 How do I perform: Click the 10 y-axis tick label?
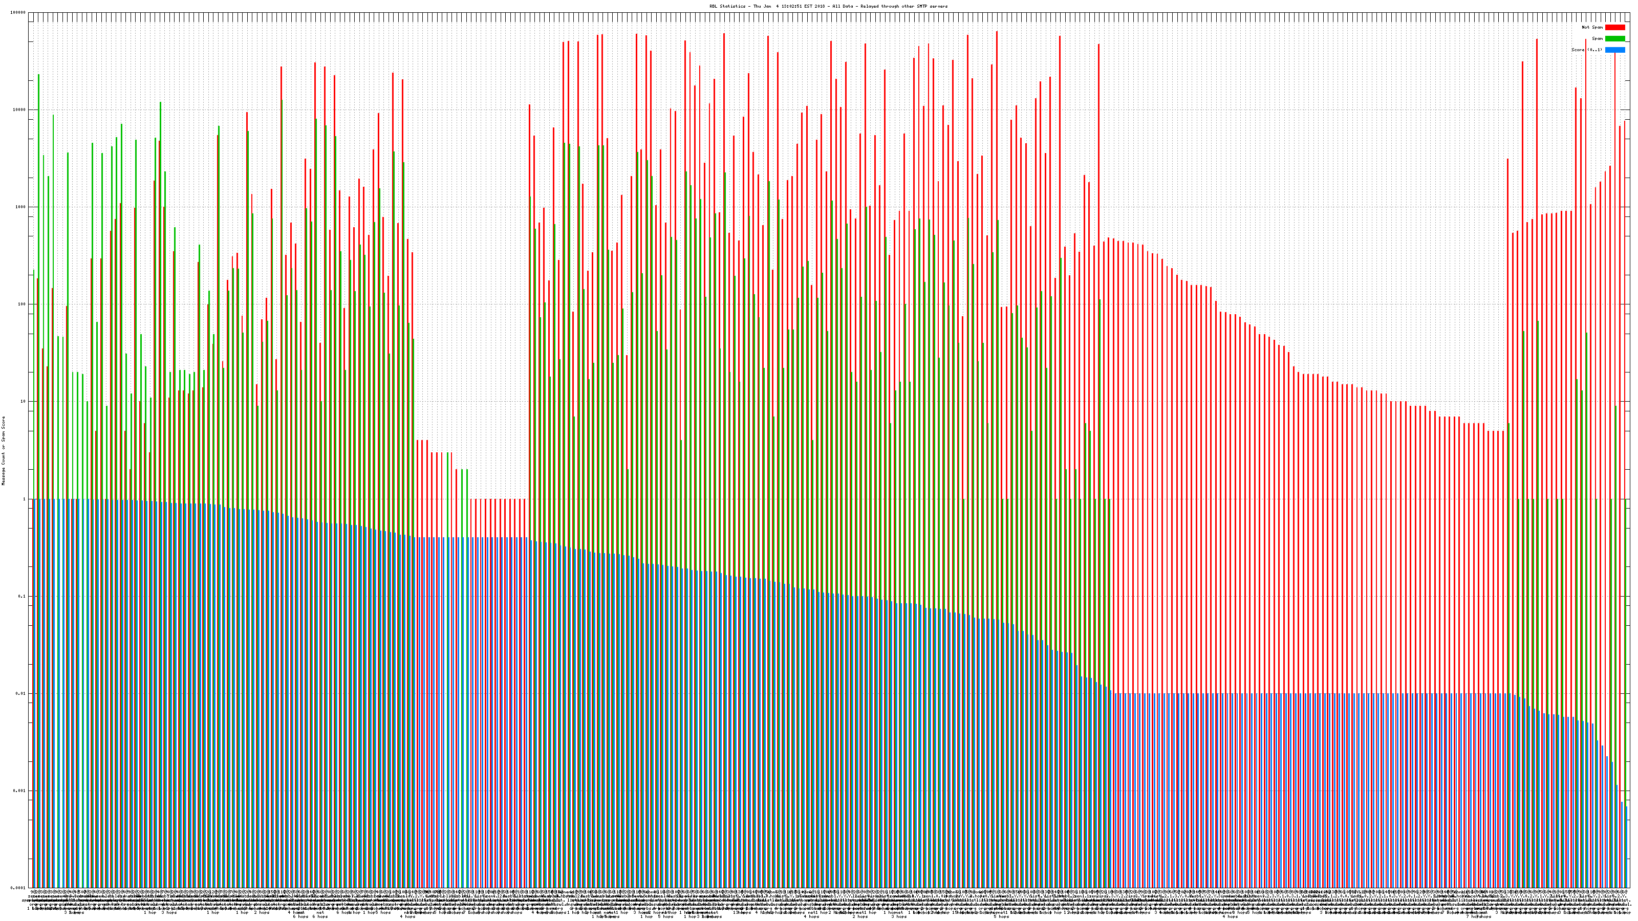[x=24, y=402]
